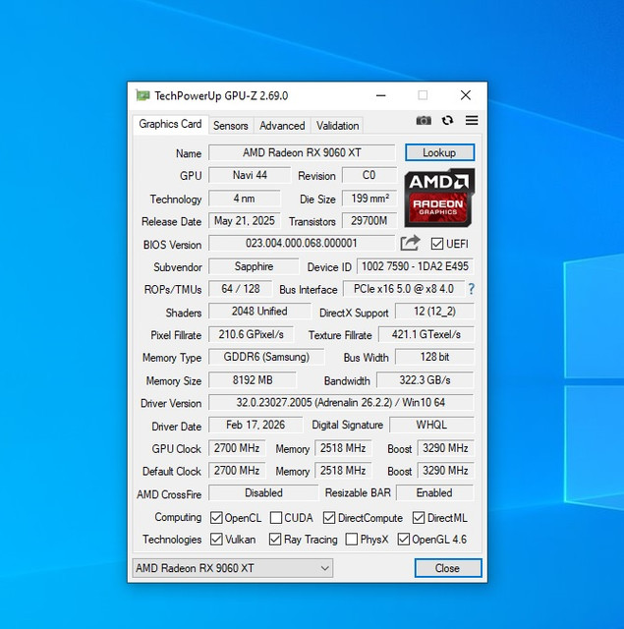This screenshot has height=629, width=624.
Task: Click the Texture Fillrate 421.1 GTexel/s
Action: point(425,334)
